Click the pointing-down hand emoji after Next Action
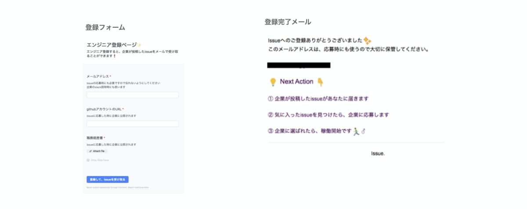The image size is (527, 209). click(x=320, y=82)
